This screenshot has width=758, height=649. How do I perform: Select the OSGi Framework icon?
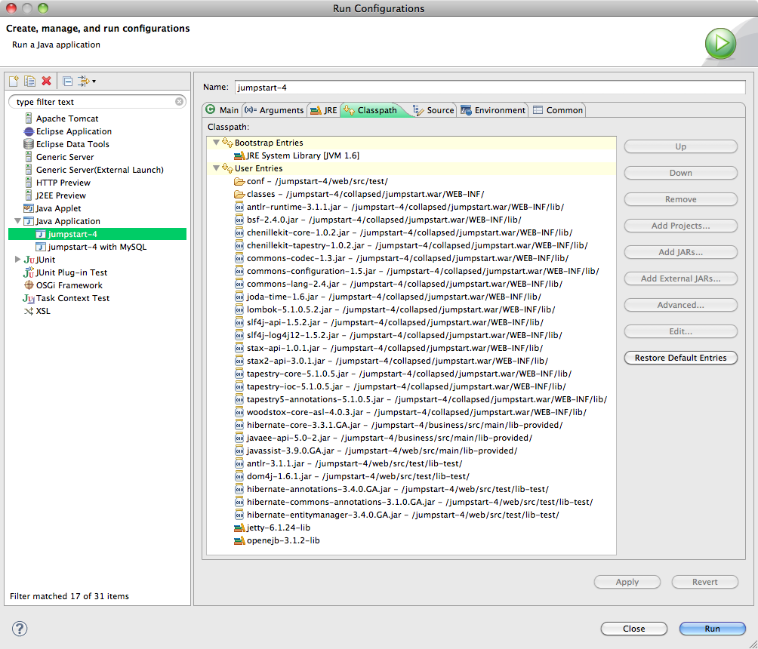[29, 285]
